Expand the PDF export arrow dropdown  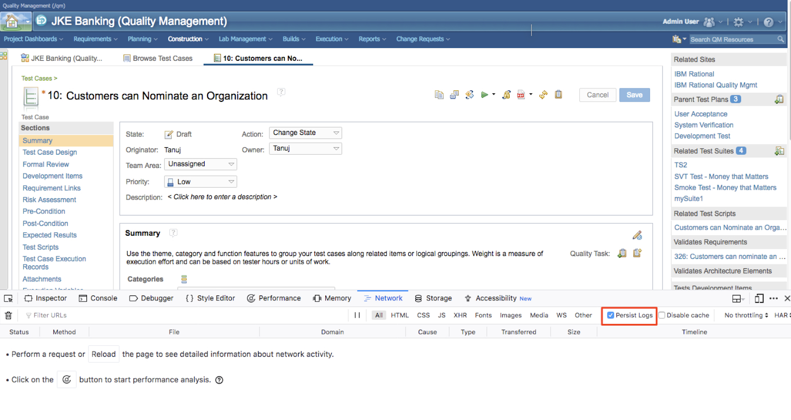[x=531, y=94]
